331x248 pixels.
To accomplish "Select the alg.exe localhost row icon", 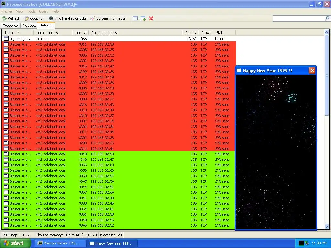I will coord(6,39).
